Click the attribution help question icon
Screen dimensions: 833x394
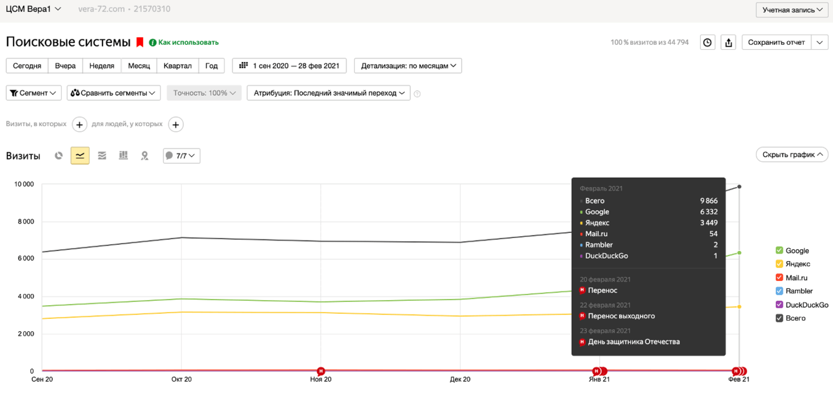pos(417,94)
